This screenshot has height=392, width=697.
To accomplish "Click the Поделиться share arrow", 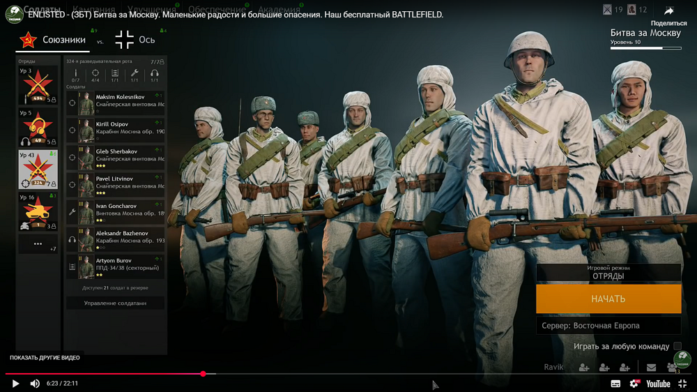I will point(668,12).
